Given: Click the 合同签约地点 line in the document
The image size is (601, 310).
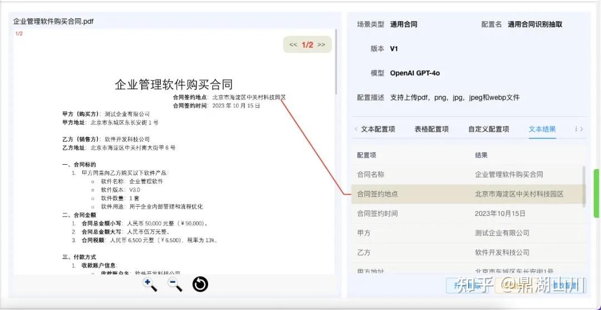Looking at the screenshot, I should pos(229,97).
